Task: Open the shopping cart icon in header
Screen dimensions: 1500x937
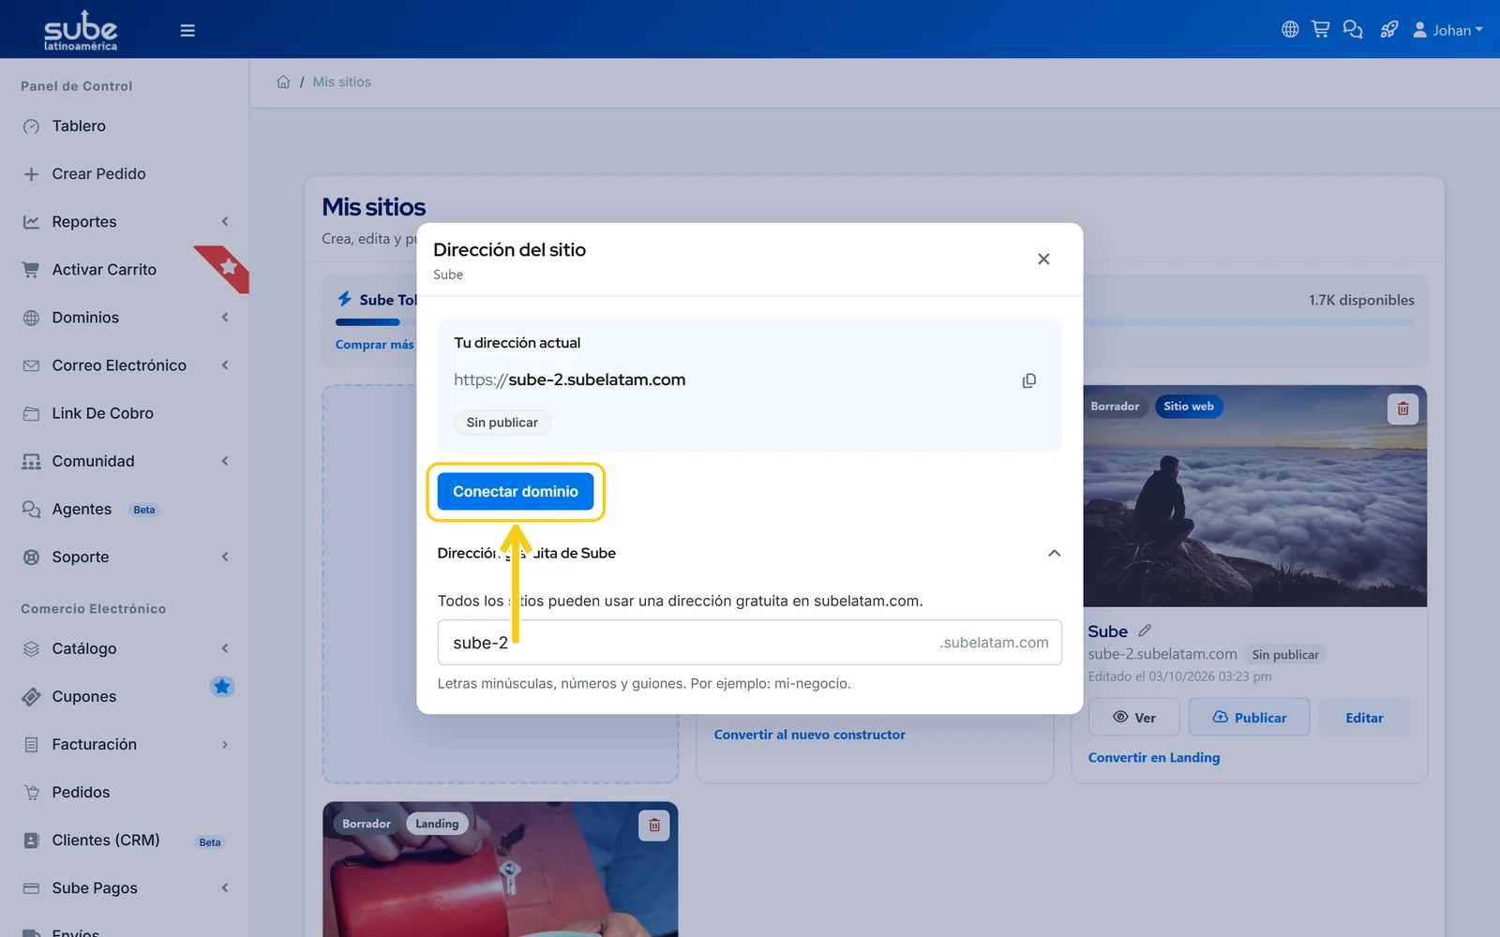Action: (1321, 30)
